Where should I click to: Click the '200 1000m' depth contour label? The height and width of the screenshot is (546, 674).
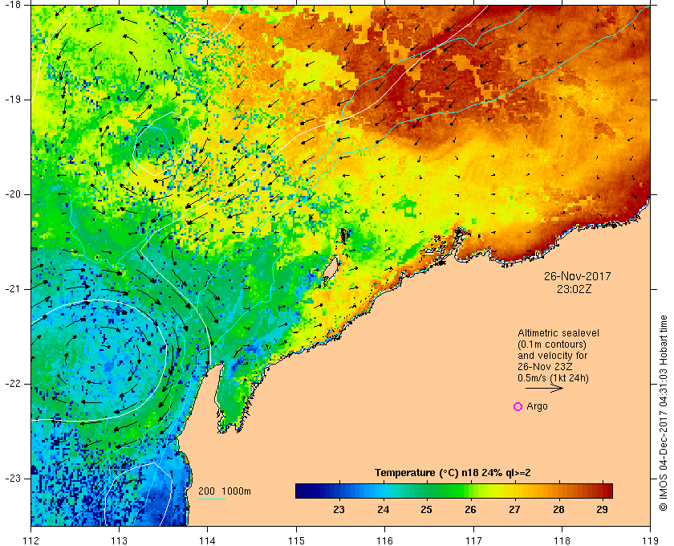point(225,491)
